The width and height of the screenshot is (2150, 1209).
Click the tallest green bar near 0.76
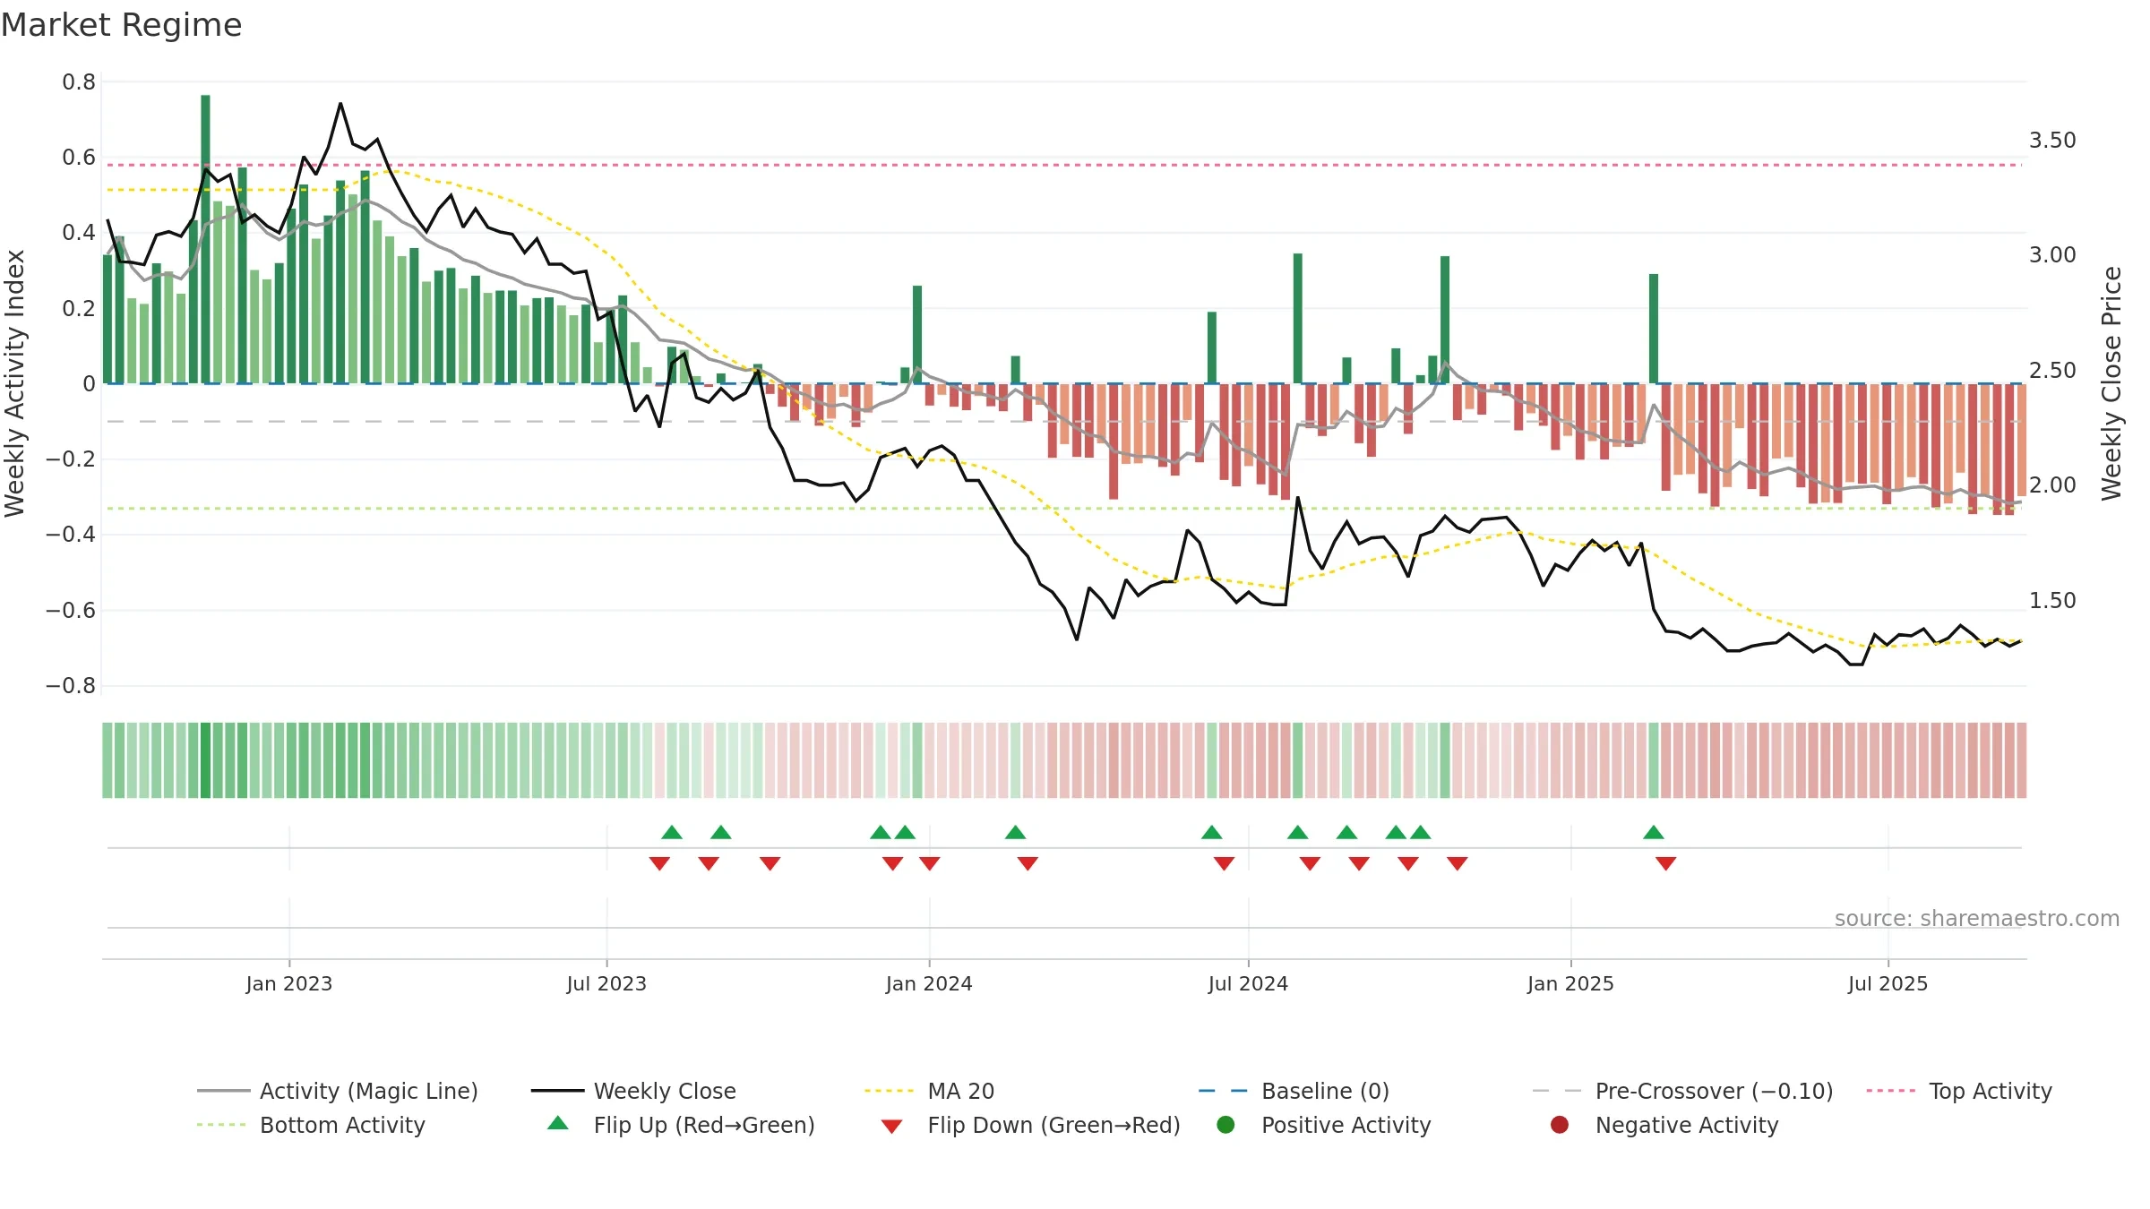tap(205, 239)
